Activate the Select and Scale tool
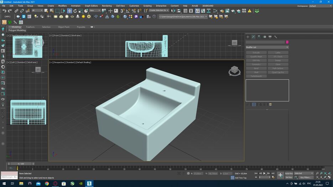Screen dimensions: 333x187 click(x=80, y=11)
